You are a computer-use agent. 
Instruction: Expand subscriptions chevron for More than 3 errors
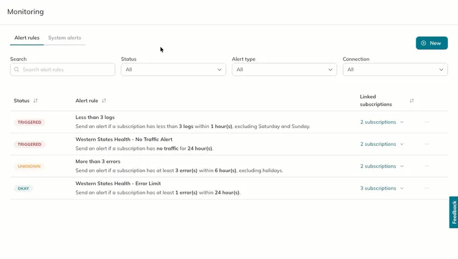click(402, 166)
